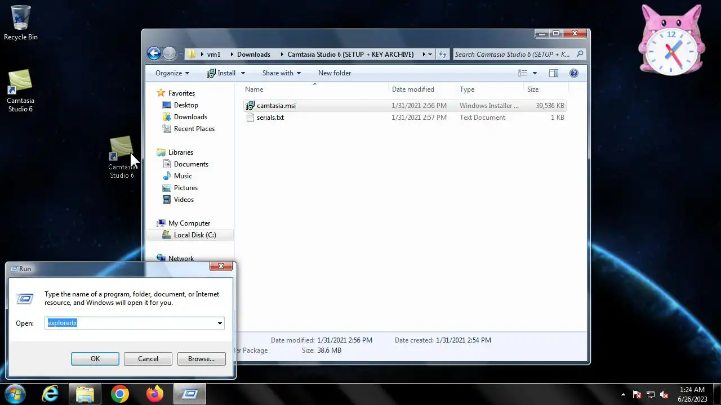Click the Explorer Back arrow button
This screenshot has width=721, height=405.
tap(154, 53)
